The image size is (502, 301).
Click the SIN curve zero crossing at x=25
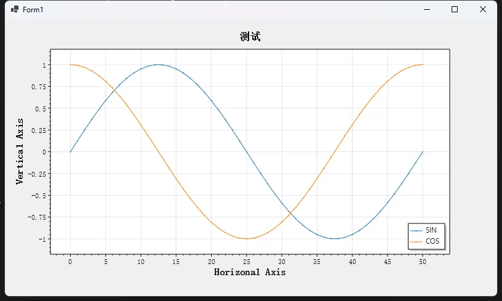click(x=247, y=152)
